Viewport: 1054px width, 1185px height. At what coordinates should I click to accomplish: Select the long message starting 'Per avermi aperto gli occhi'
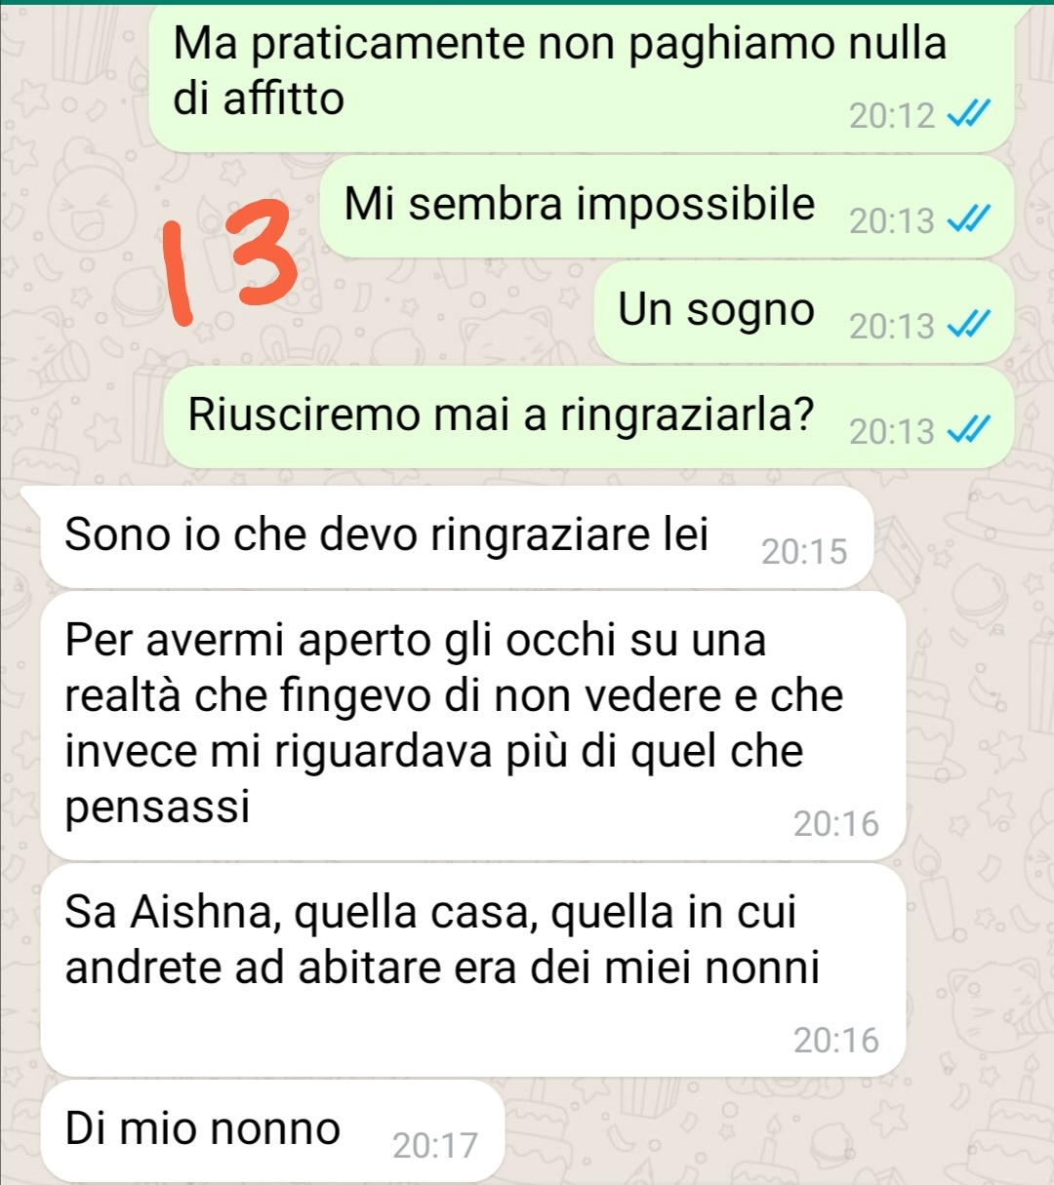pos(473,727)
